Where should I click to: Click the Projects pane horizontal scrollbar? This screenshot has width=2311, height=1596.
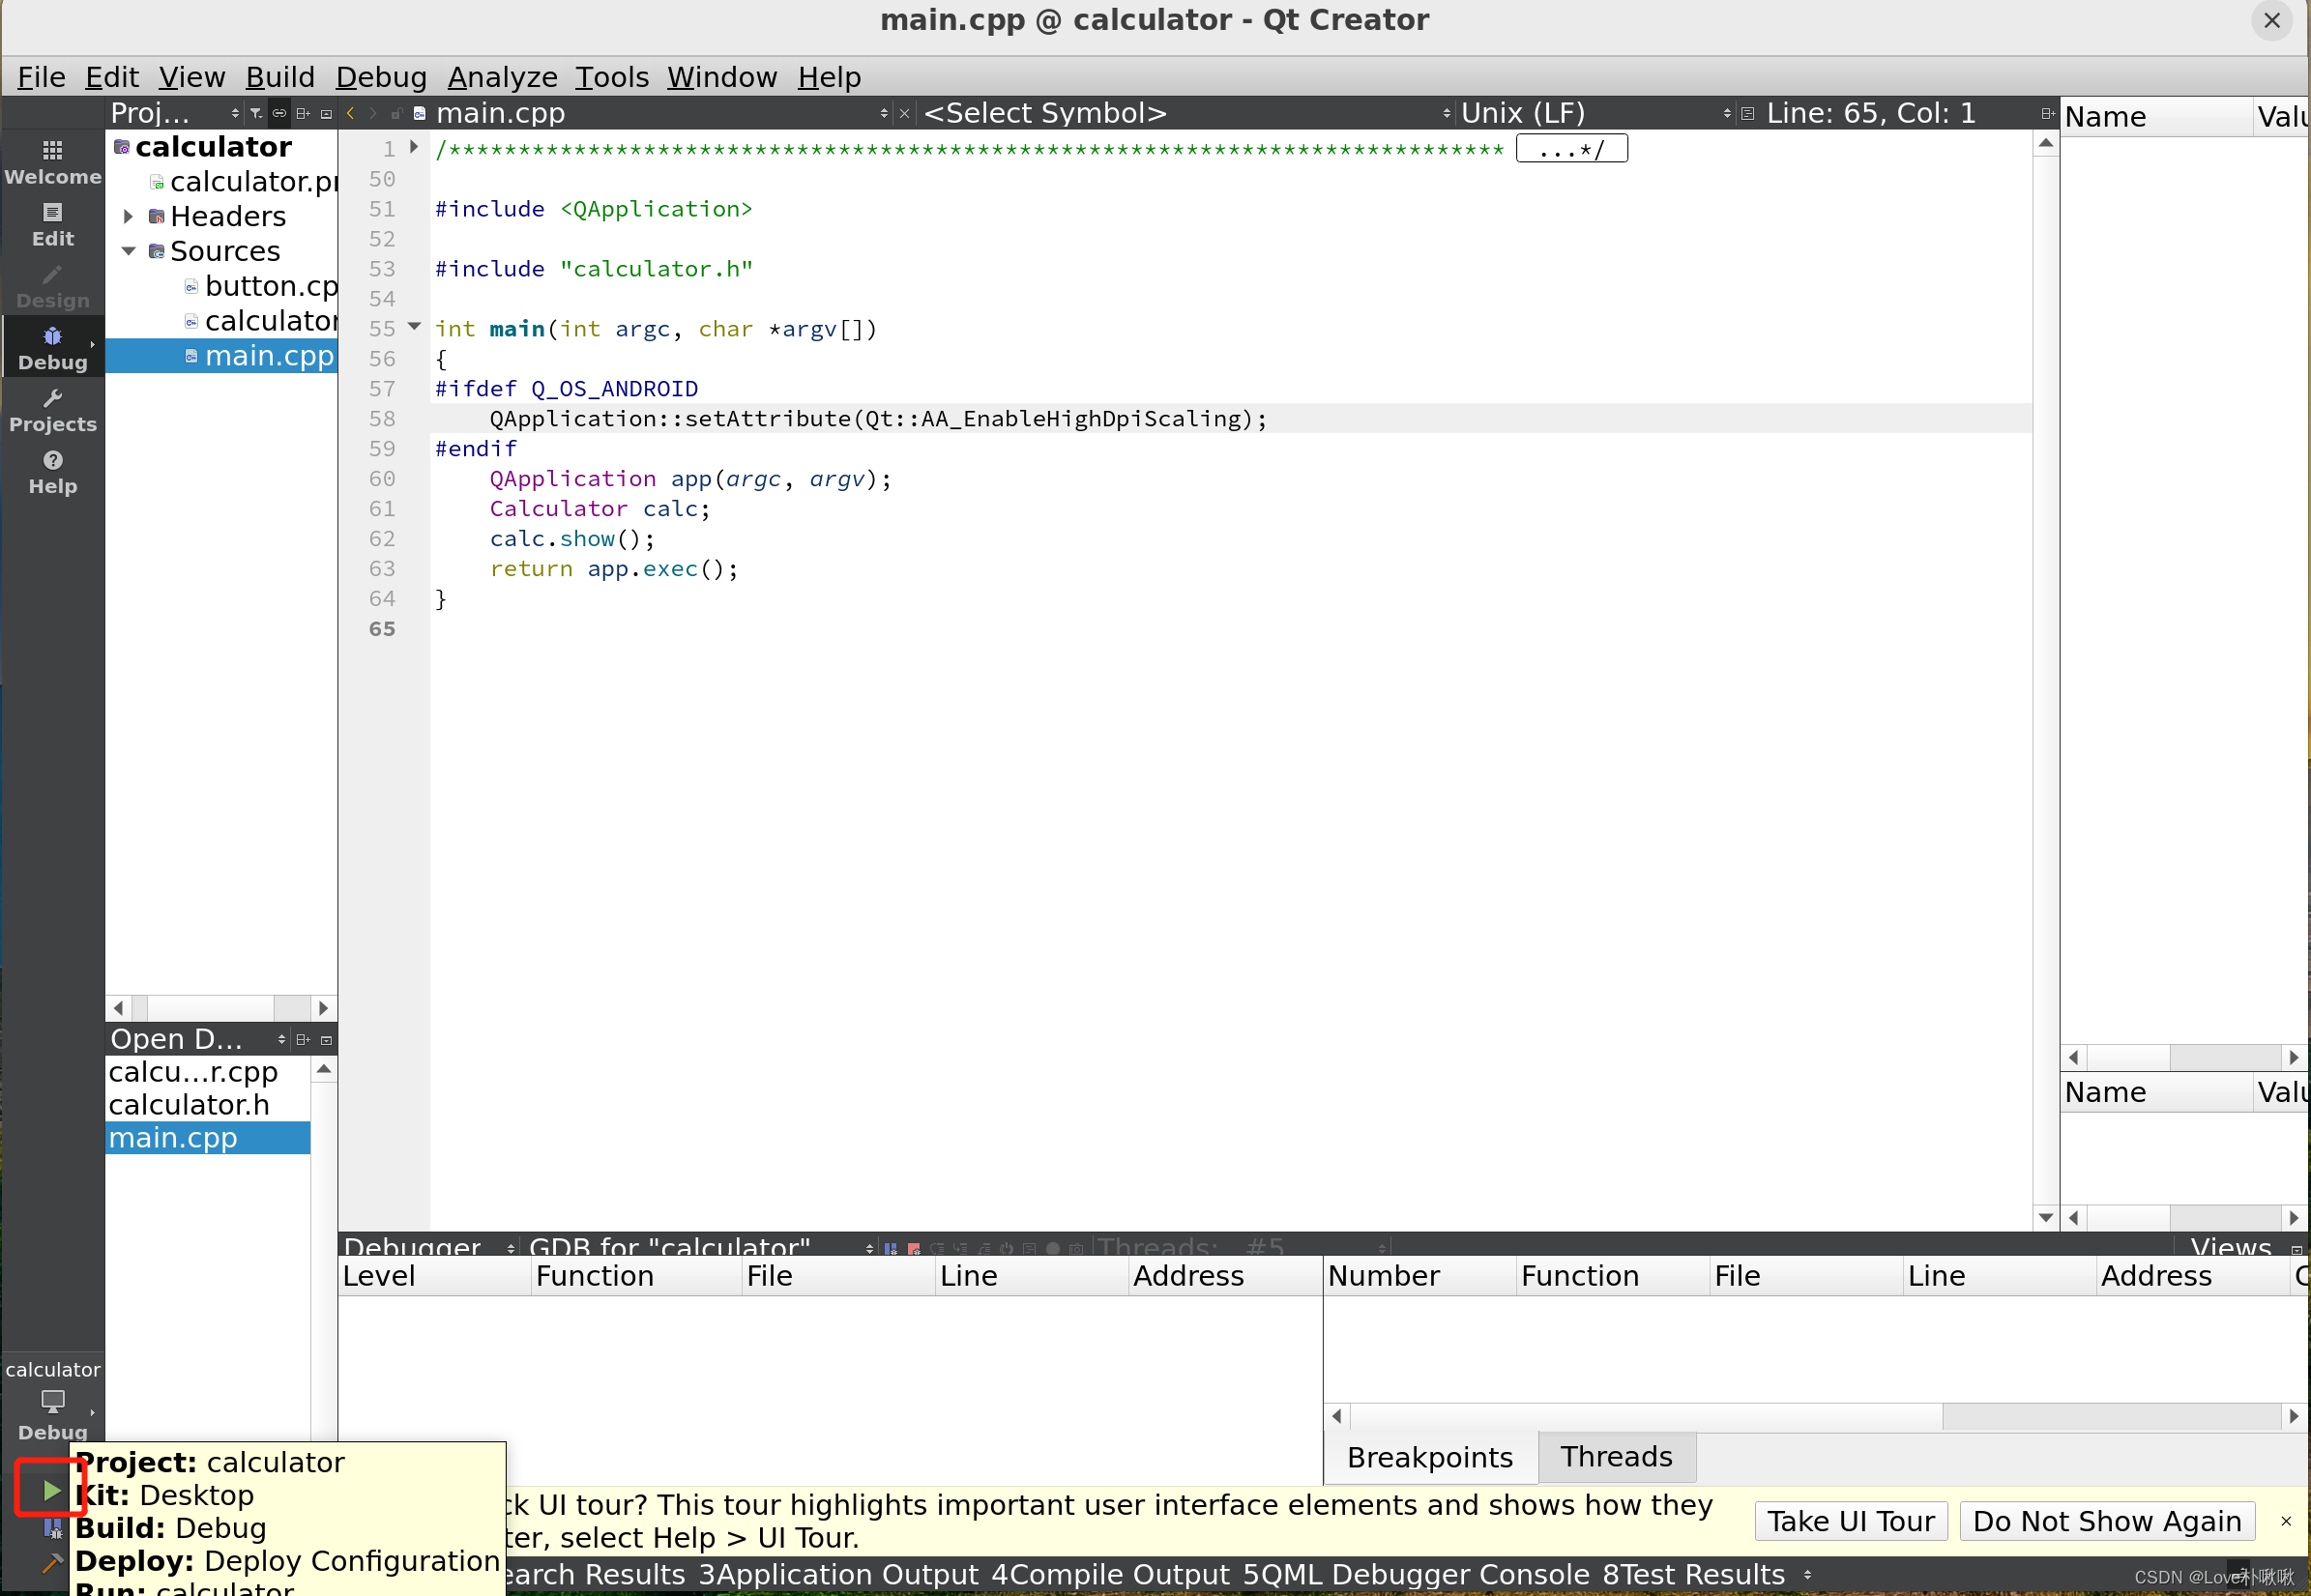click(210, 1008)
